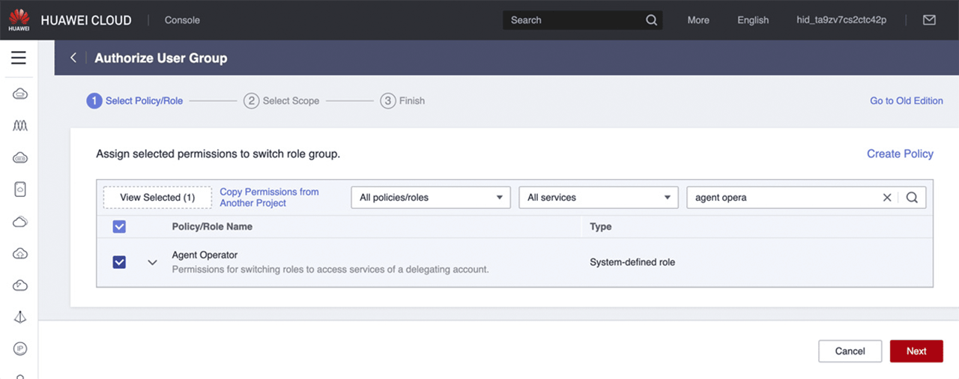Open the mail messages icon
This screenshot has height=379, width=959.
tap(929, 20)
